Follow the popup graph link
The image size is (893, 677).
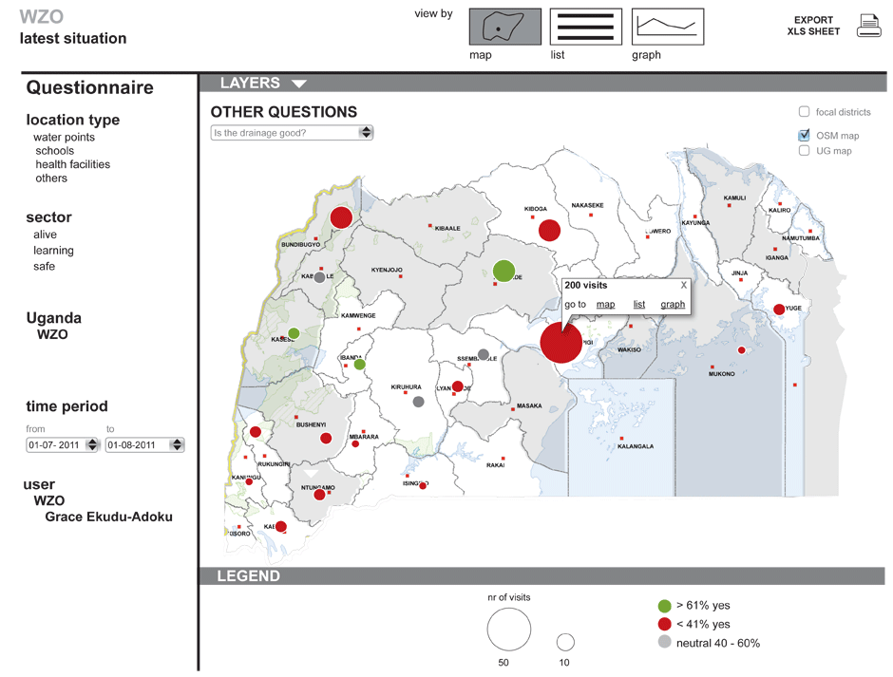(x=673, y=305)
